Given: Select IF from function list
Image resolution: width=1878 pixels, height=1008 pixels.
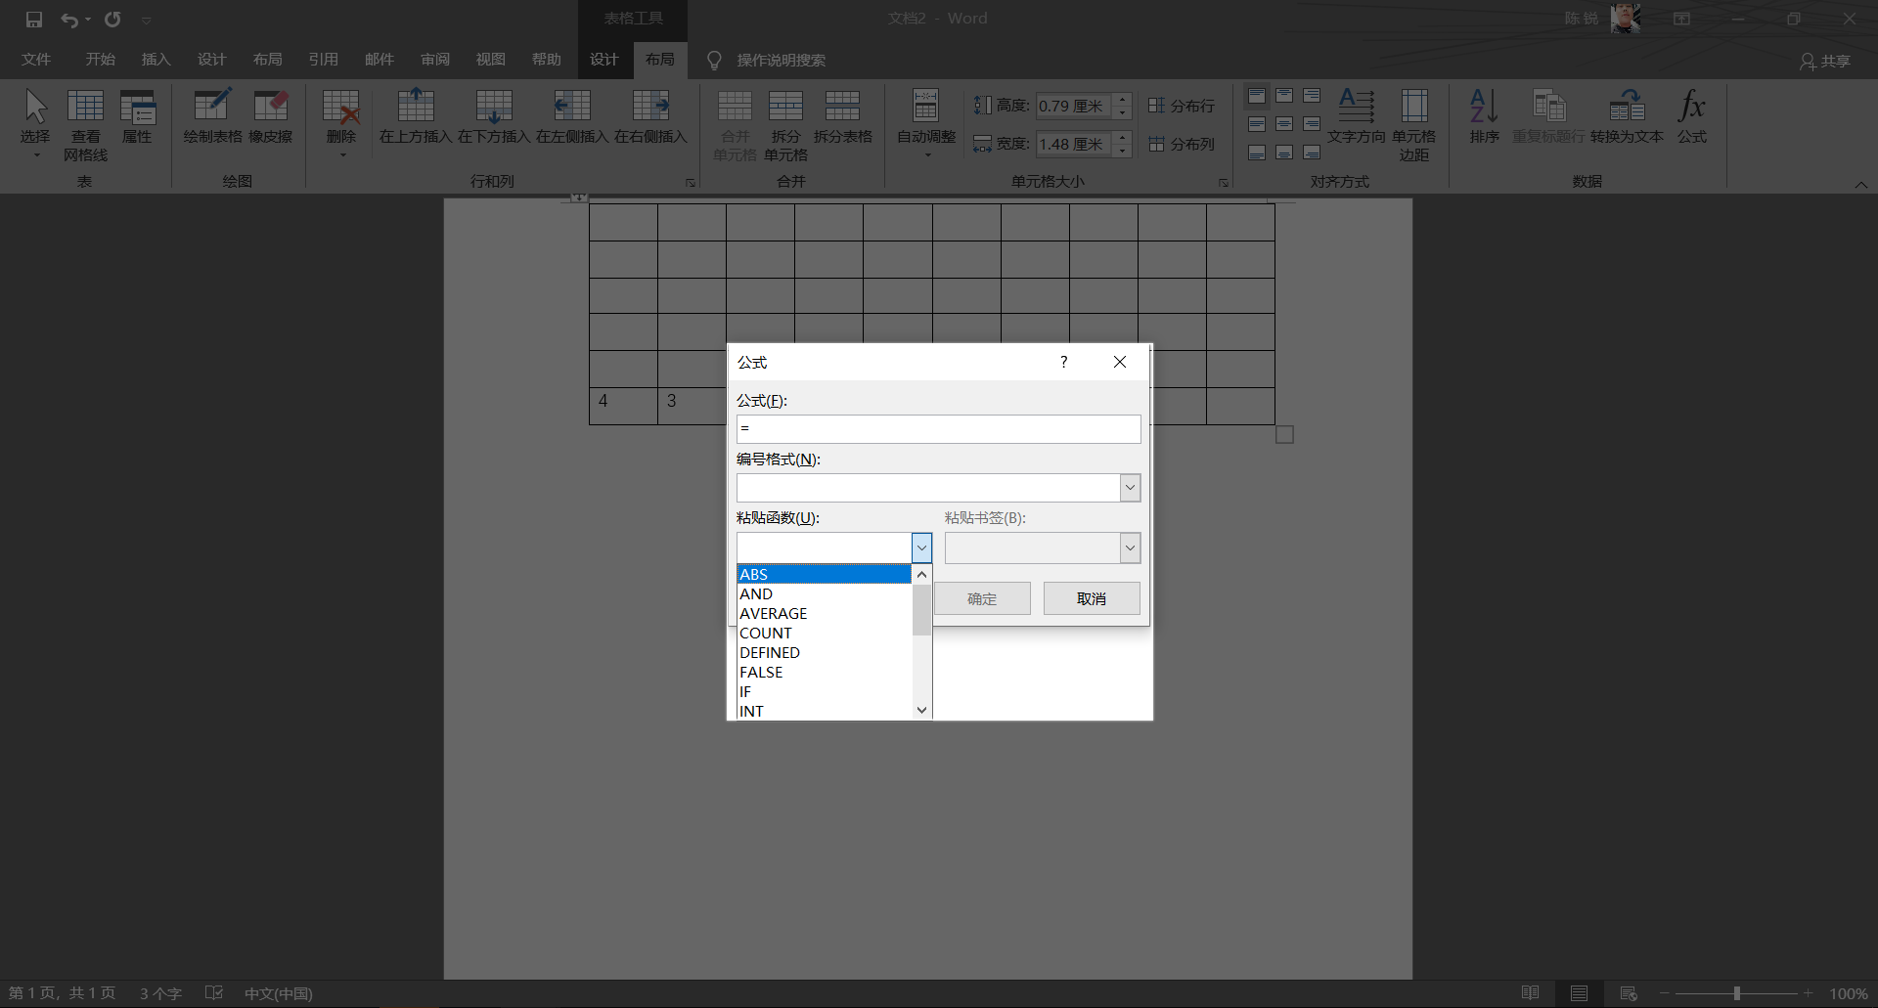Looking at the screenshot, I should [824, 691].
